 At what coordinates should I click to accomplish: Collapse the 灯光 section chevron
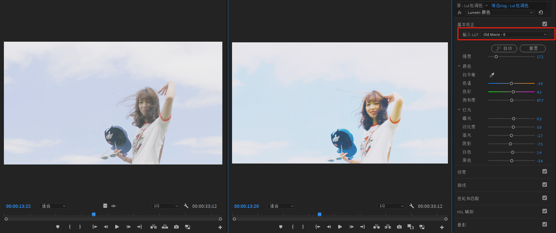coord(459,110)
